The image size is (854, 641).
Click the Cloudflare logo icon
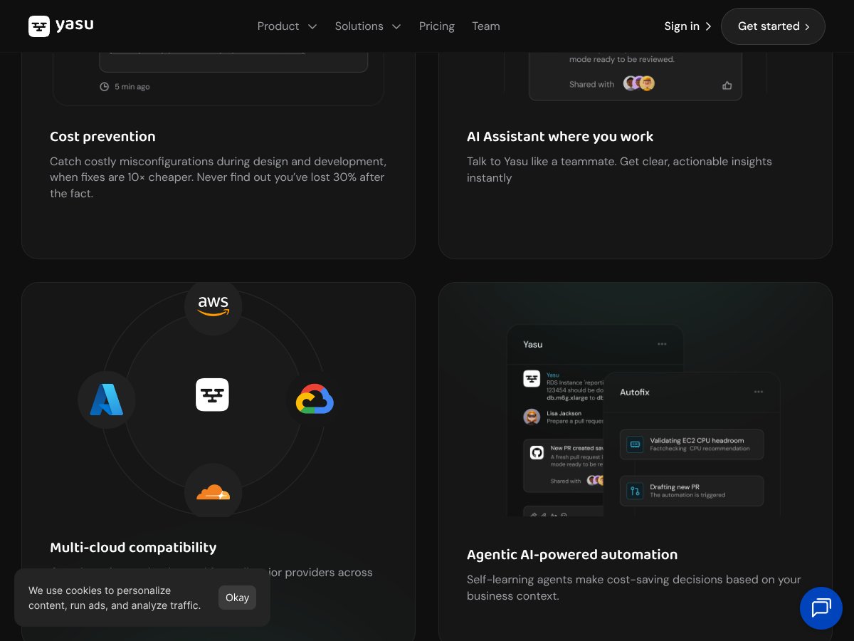coord(213,492)
